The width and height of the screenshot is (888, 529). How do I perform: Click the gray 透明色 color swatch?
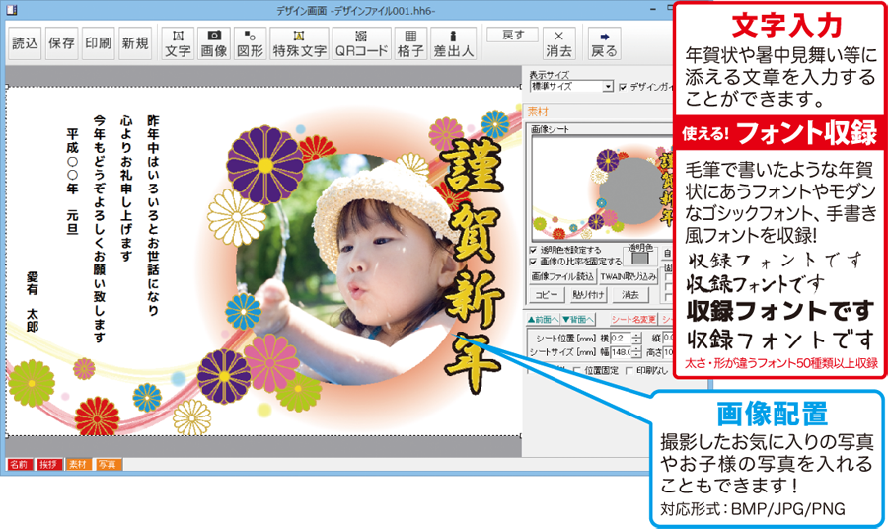pyautogui.click(x=640, y=259)
